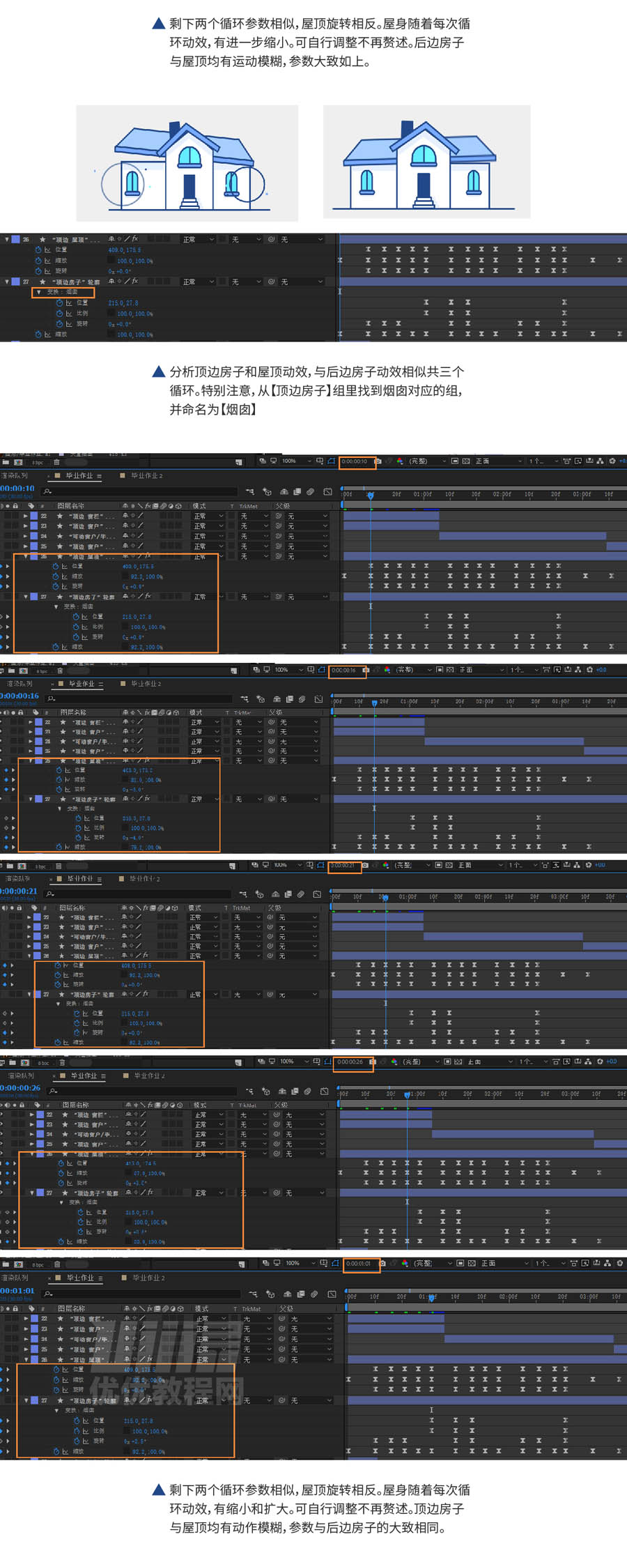Open graph editor icon in 00:00:26 timeline panel
The height and width of the screenshot is (1562, 627).
pos(325,1091)
